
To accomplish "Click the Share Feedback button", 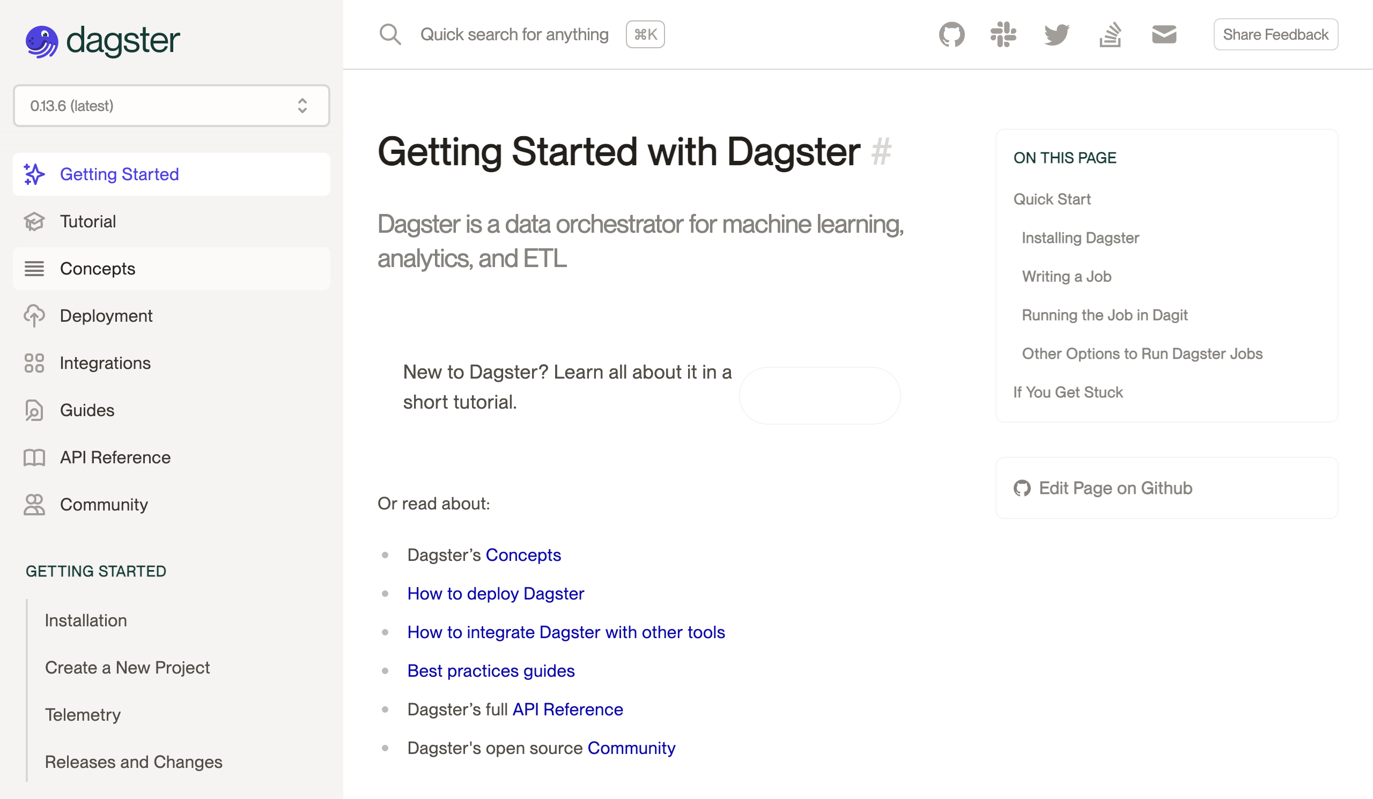I will click(1275, 34).
